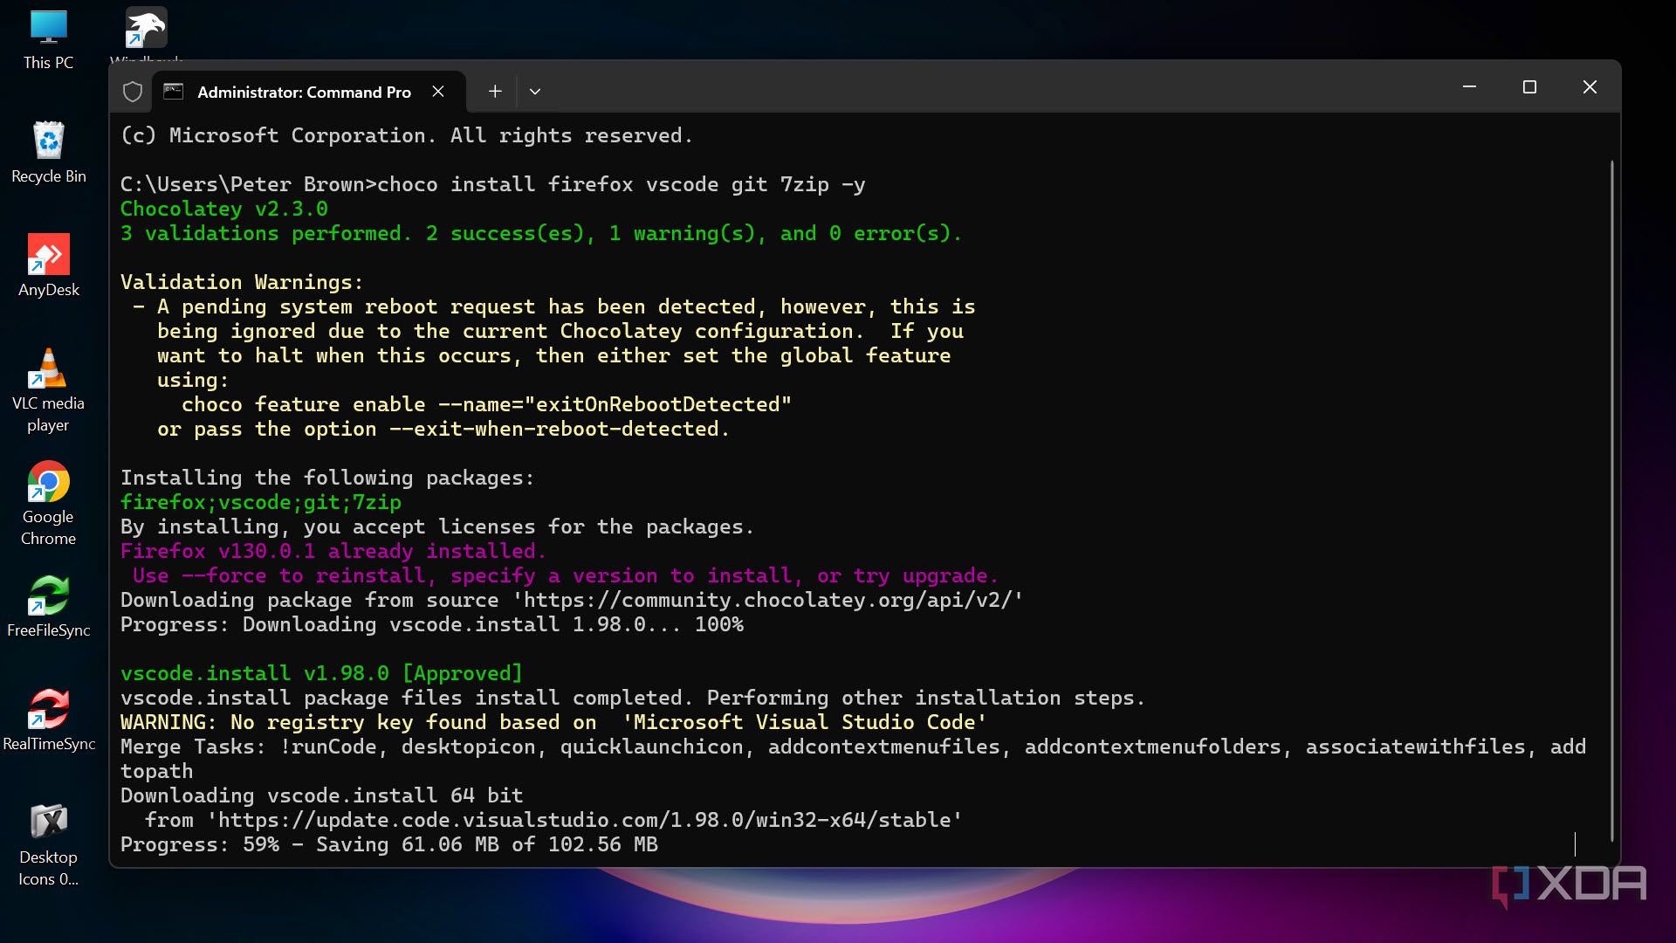This screenshot has width=1676, height=943.
Task: Click the 'Merge Tasks: !runCode' line
Action: pos(853,760)
